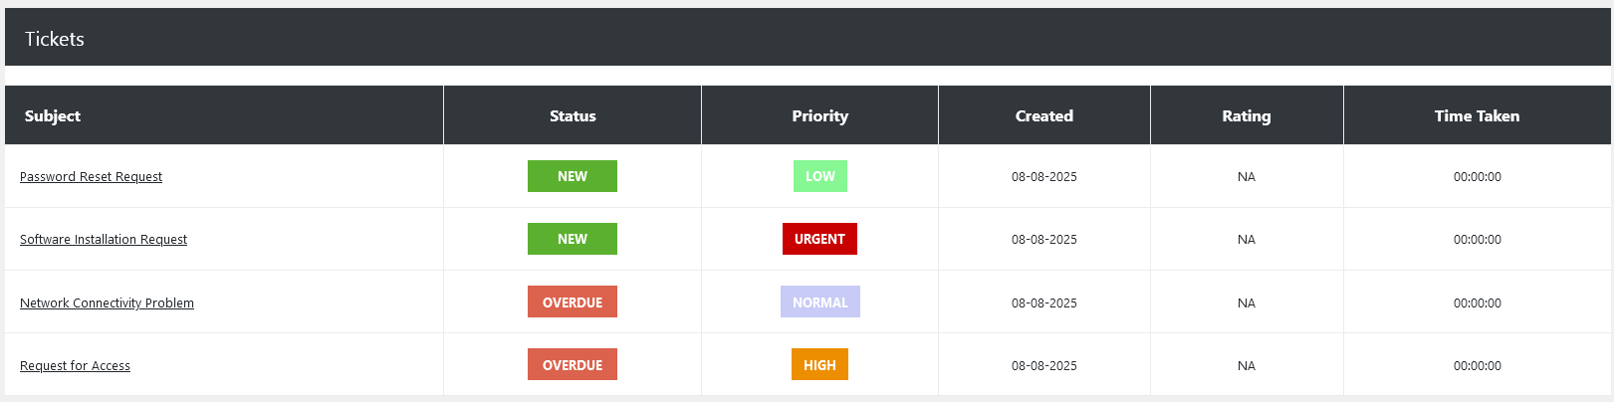Open the Network Connectivity Problem ticket
The height and width of the screenshot is (402, 1614).
(x=107, y=303)
